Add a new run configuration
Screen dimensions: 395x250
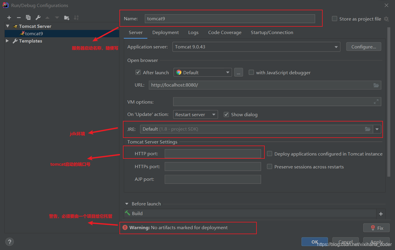[9, 18]
